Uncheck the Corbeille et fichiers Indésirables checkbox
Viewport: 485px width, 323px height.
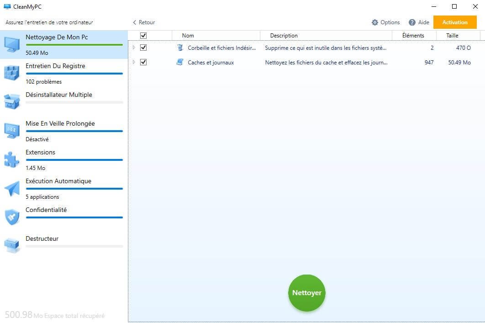click(143, 48)
